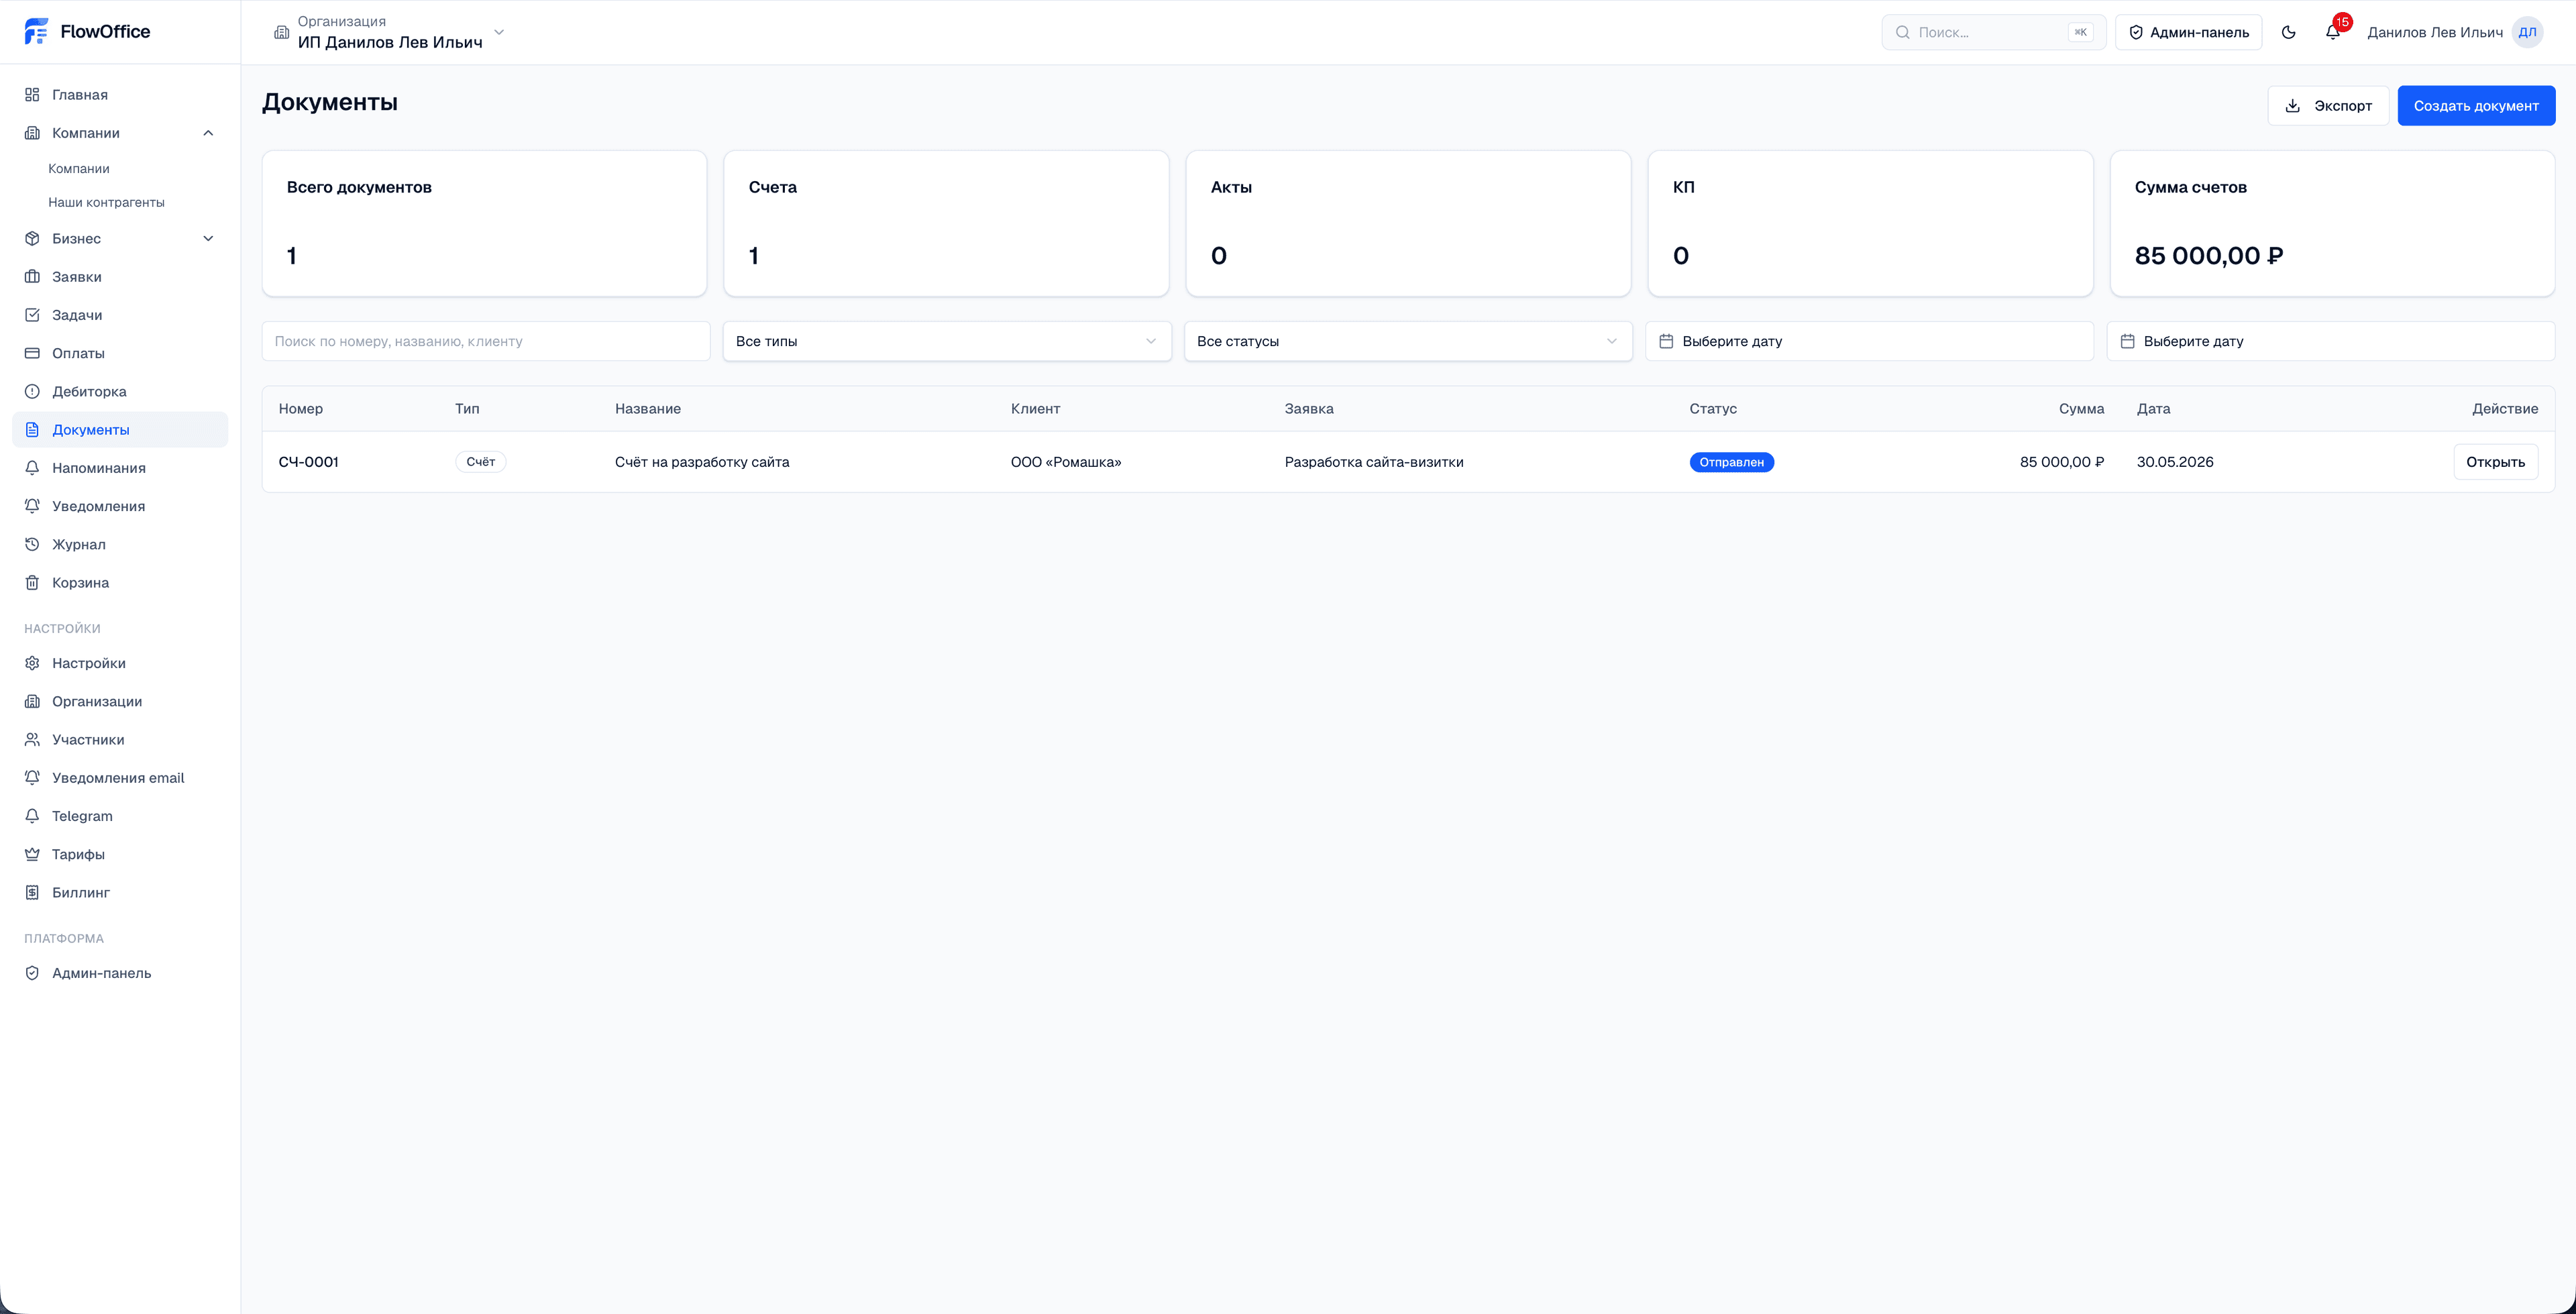Click the Экспорт button
Image resolution: width=2576 pixels, height=1314 pixels.
pyautogui.click(x=2328, y=106)
